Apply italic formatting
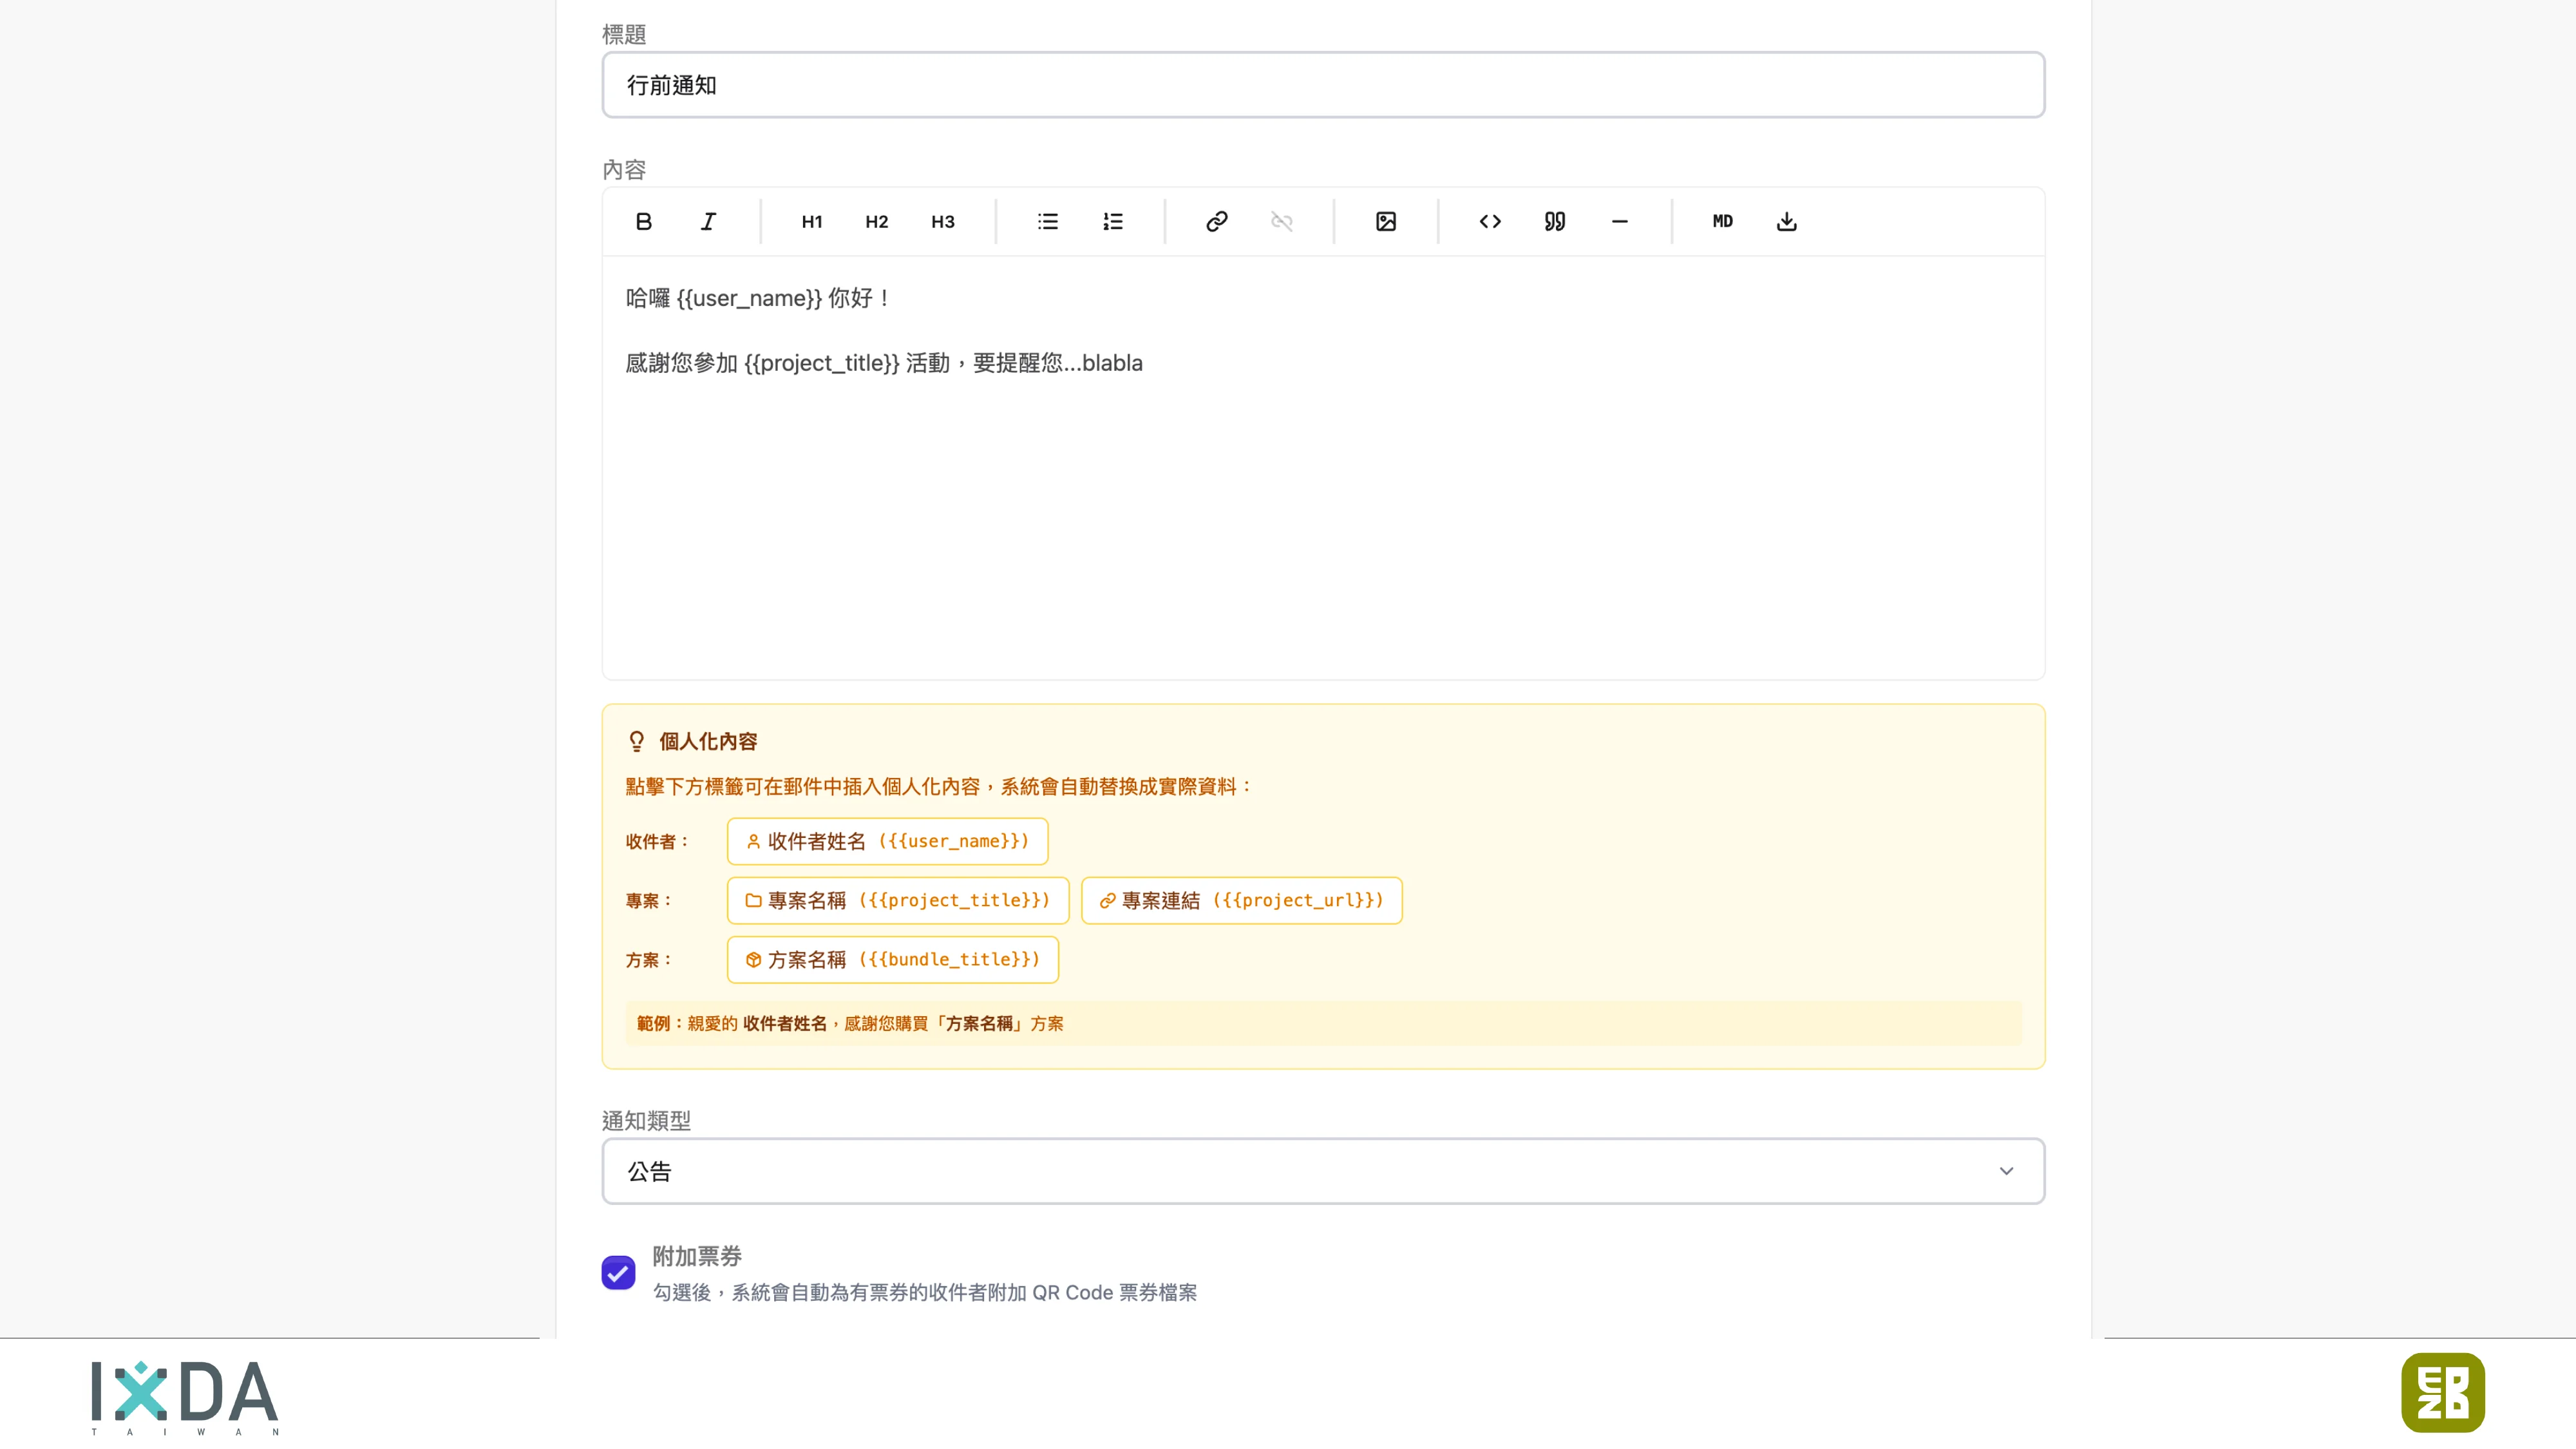 [x=708, y=221]
